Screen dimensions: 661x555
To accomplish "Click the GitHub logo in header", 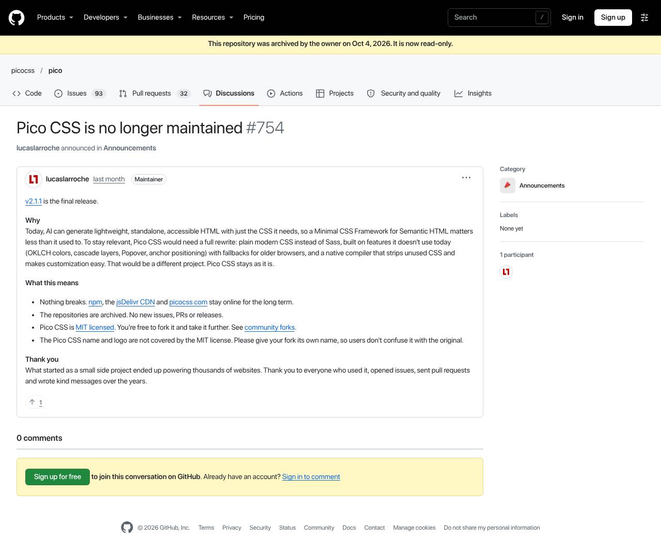I will click(17, 18).
